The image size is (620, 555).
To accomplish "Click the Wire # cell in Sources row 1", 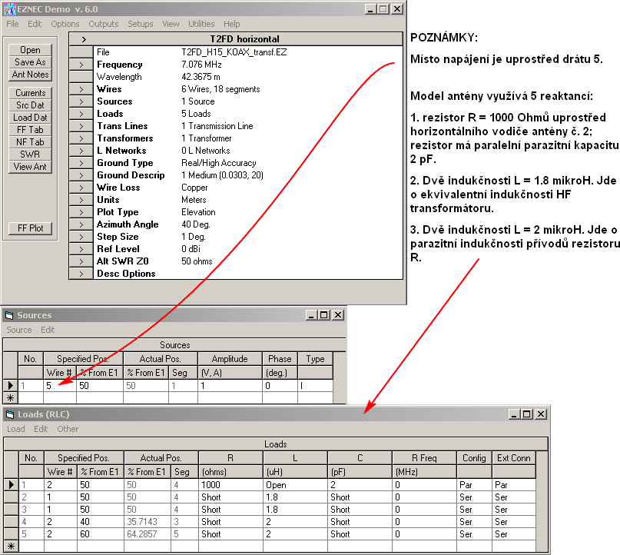I will (x=60, y=385).
